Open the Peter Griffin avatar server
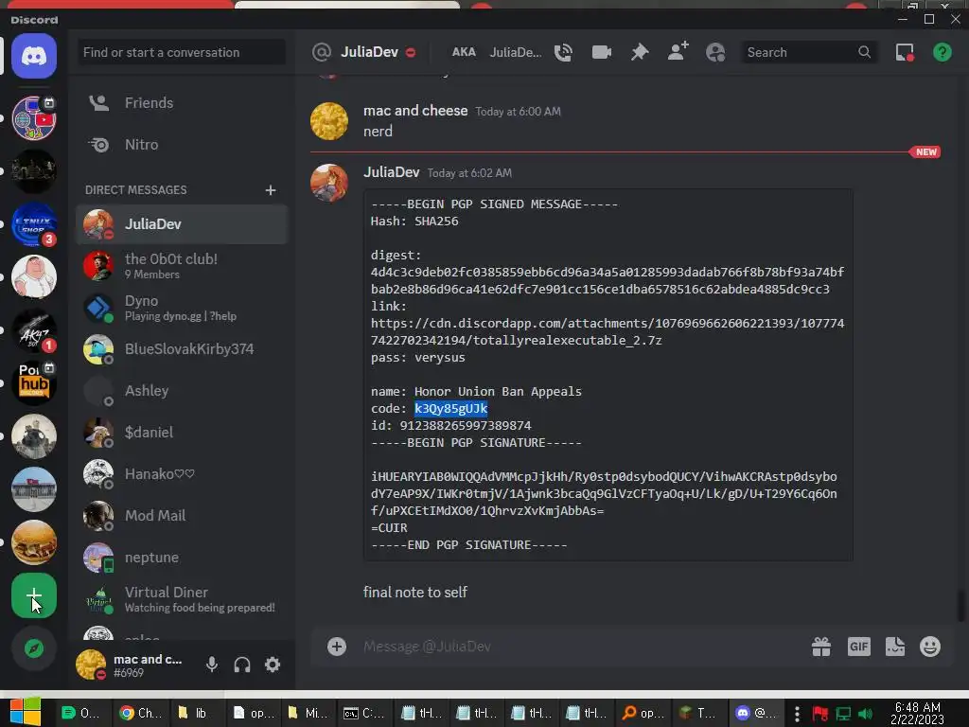The height and width of the screenshot is (727, 969). tap(34, 277)
